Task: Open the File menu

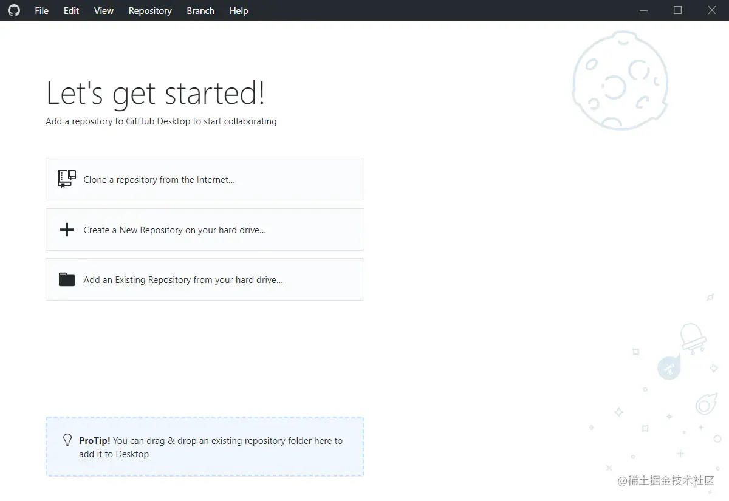Action: 42,11
